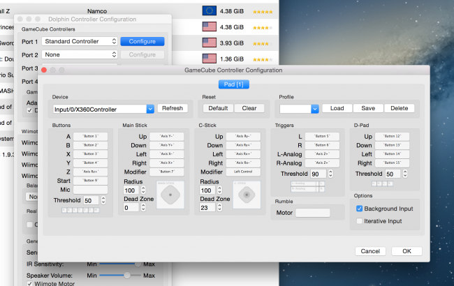Viewport: 454px width, 286px height.
Task: Click the Main Stick Right mapping button
Action: pyautogui.click(x=167, y=163)
